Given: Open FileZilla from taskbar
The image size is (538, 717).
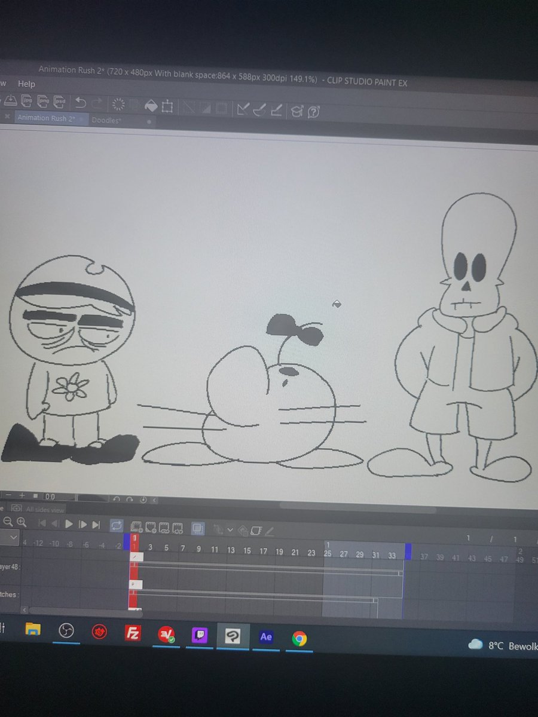Looking at the screenshot, I should tap(132, 633).
